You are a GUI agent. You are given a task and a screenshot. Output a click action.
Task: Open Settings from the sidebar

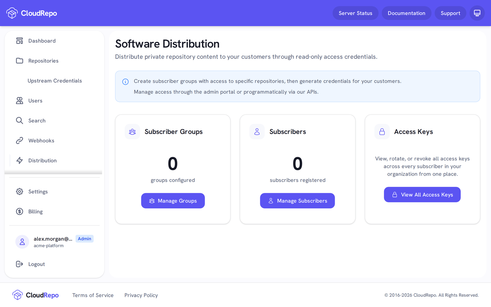pyautogui.click(x=54, y=192)
